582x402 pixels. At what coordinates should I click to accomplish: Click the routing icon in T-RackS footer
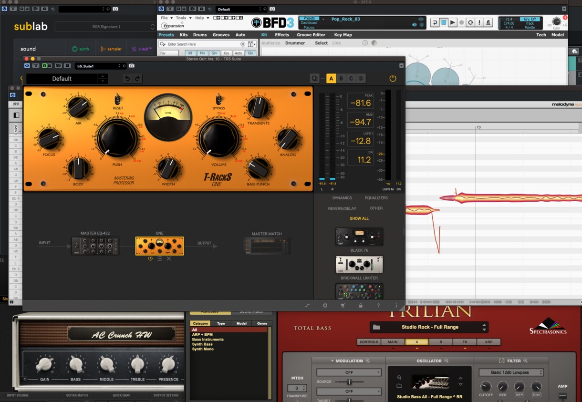coord(307,305)
